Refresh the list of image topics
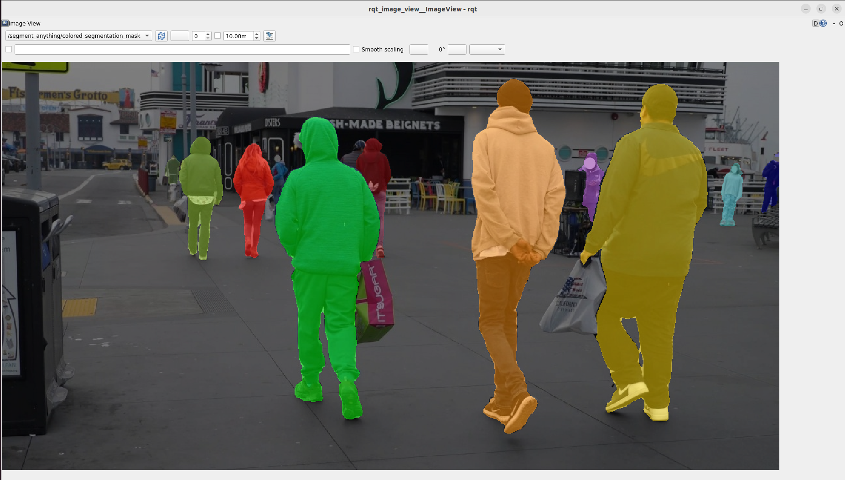 [161, 36]
